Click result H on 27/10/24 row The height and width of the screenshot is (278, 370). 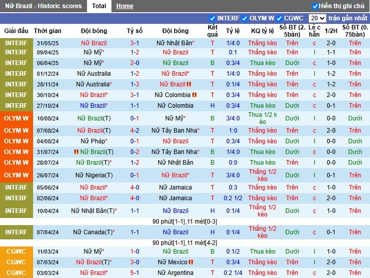[x=212, y=106]
